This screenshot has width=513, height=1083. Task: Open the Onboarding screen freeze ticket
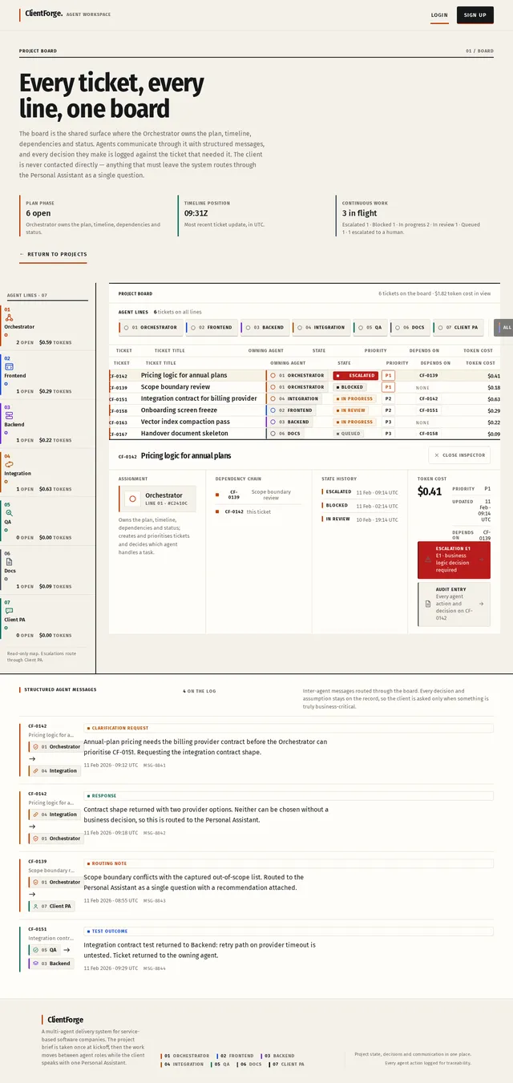click(x=305, y=410)
